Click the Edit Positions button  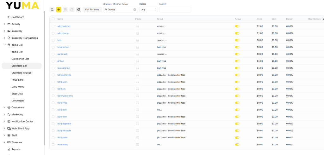(92, 9)
